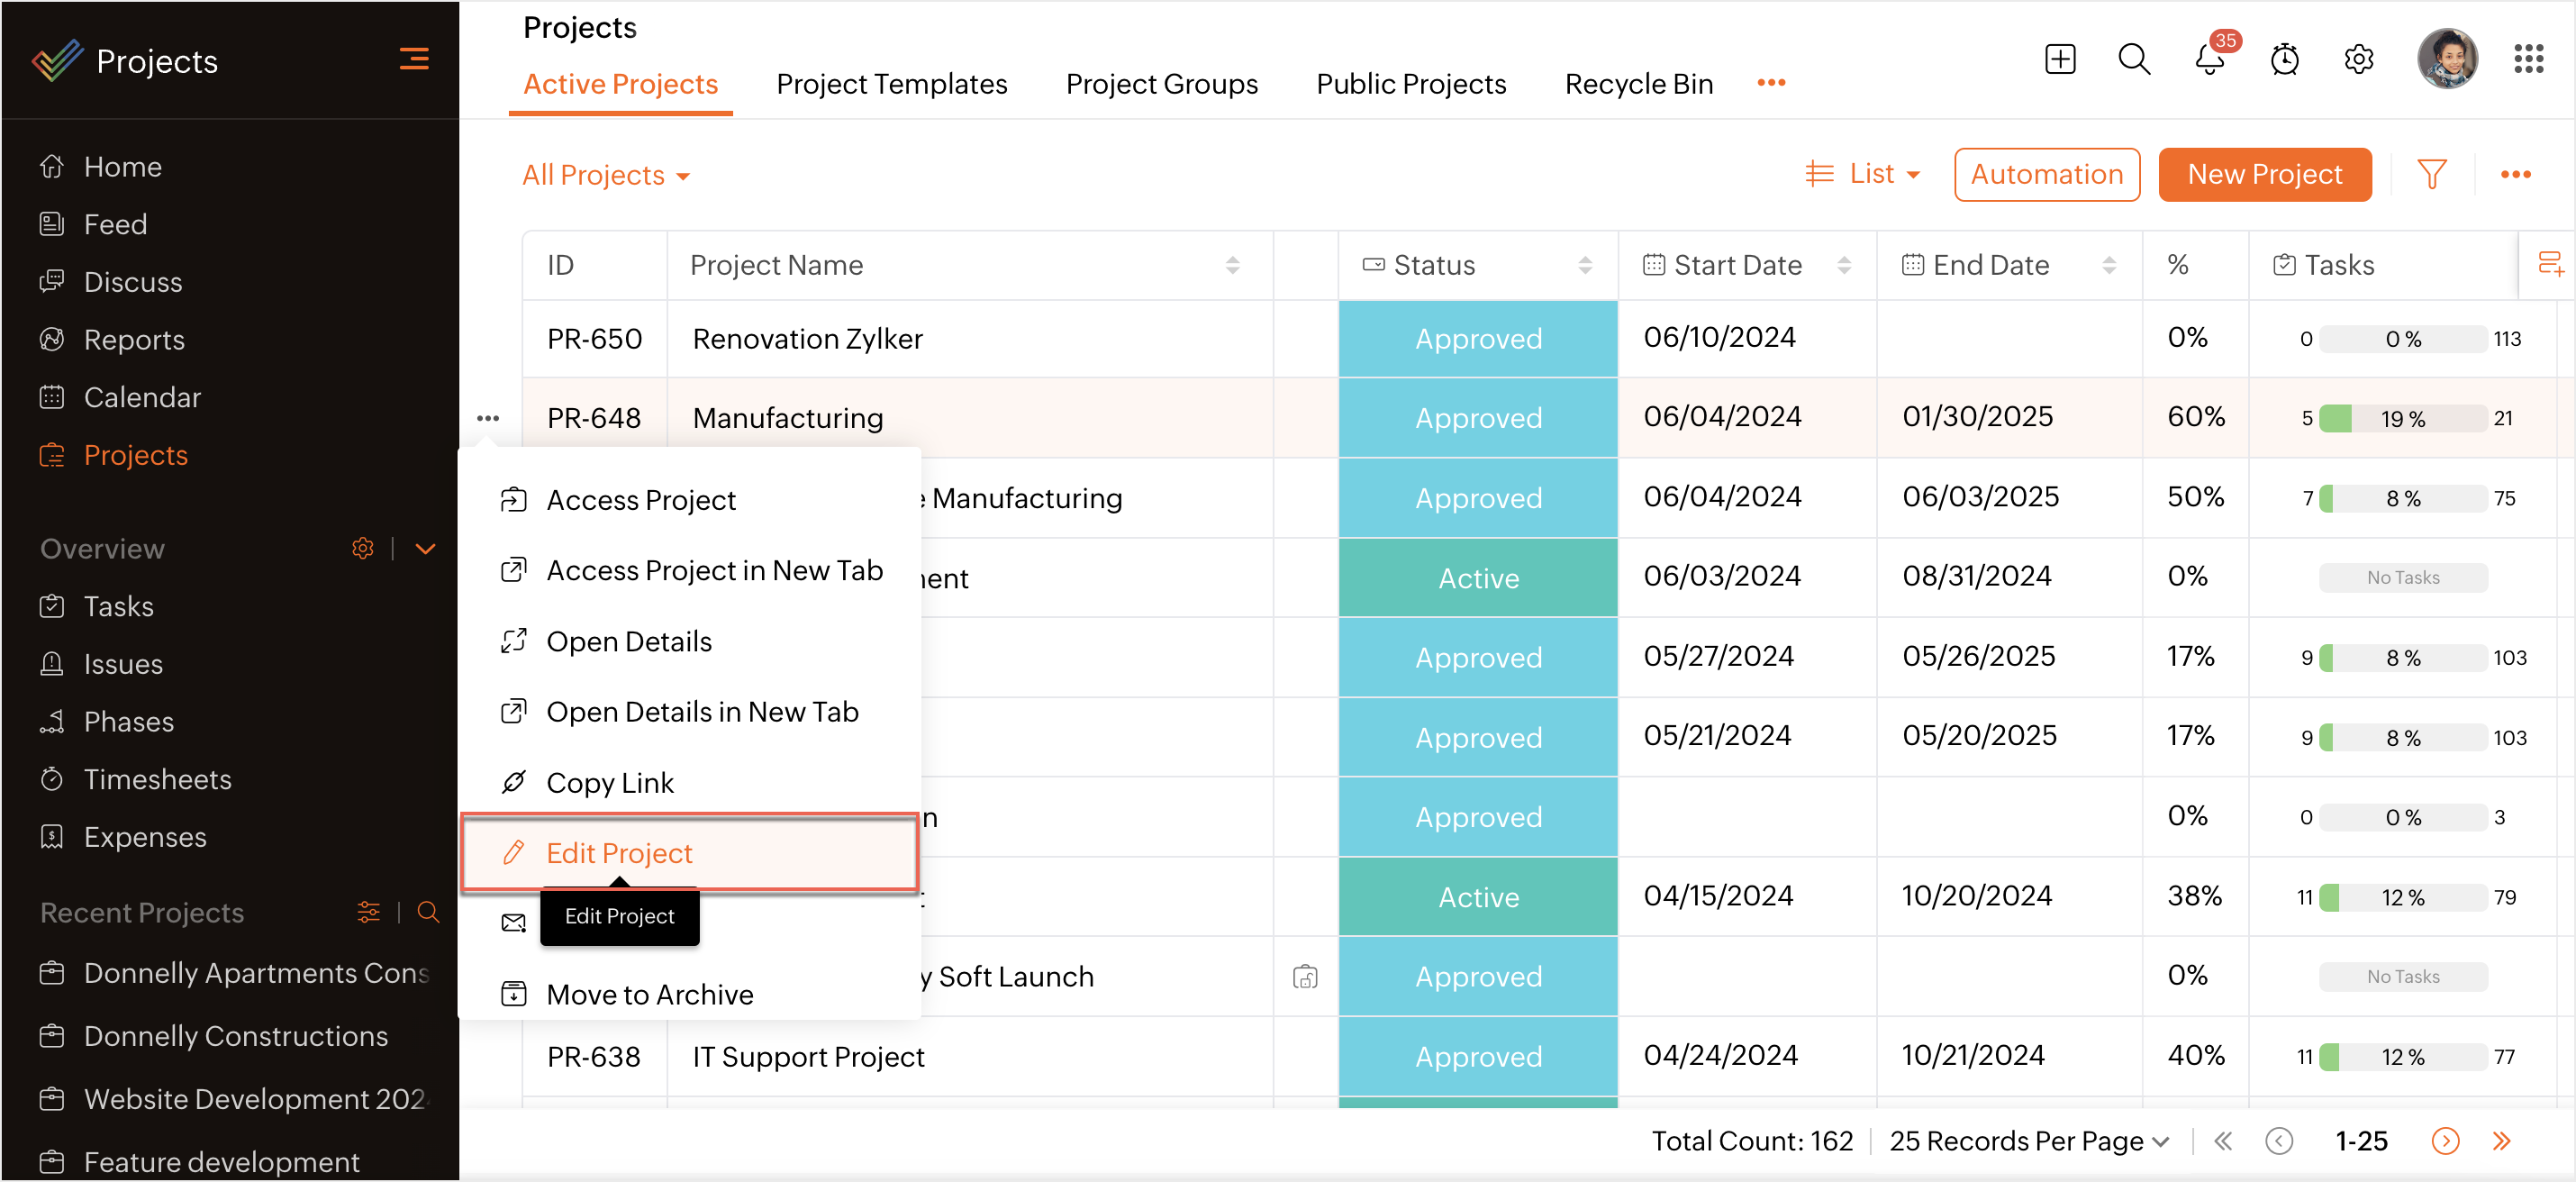Click the add column icon in table header
Image resolution: width=2576 pixels, height=1182 pixels.
click(x=2549, y=264)
